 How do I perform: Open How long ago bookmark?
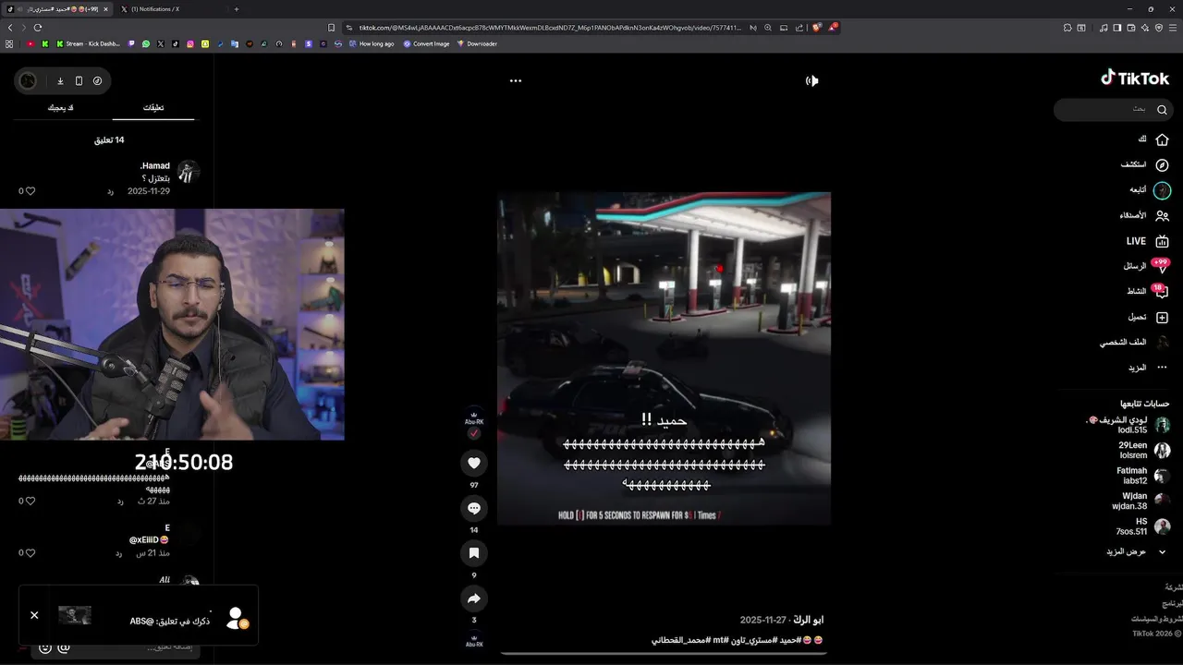tap(371, 43)
